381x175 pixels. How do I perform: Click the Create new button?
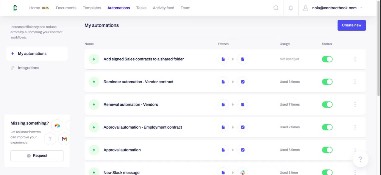tap(352, 25)
